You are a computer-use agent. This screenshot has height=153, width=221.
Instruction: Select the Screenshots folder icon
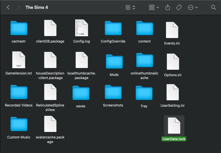(x=113, y=92)
